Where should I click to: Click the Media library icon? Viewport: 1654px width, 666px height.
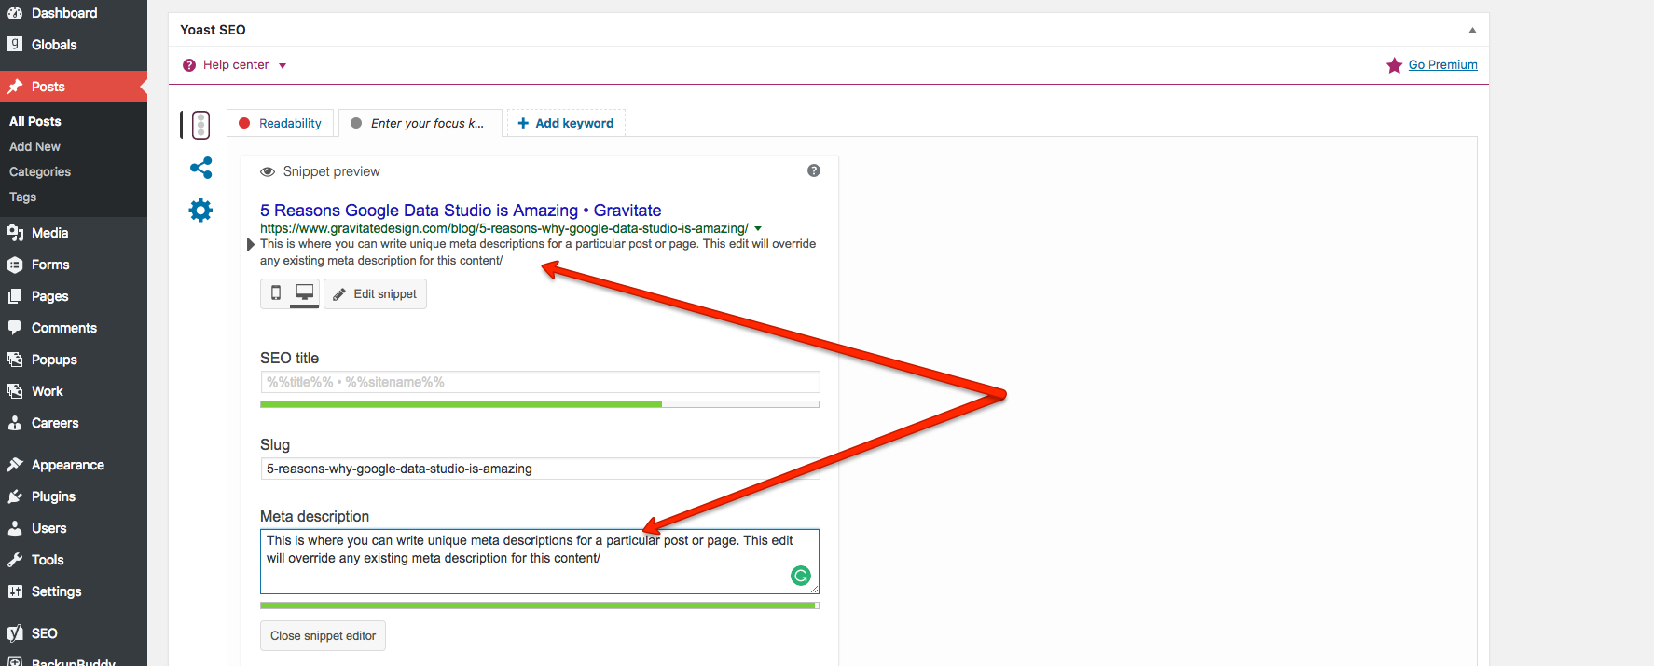tap(15, 233)
